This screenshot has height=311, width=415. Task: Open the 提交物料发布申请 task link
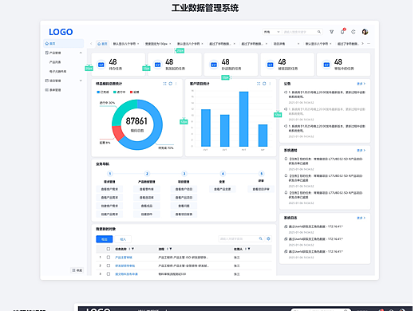(126, 274)
